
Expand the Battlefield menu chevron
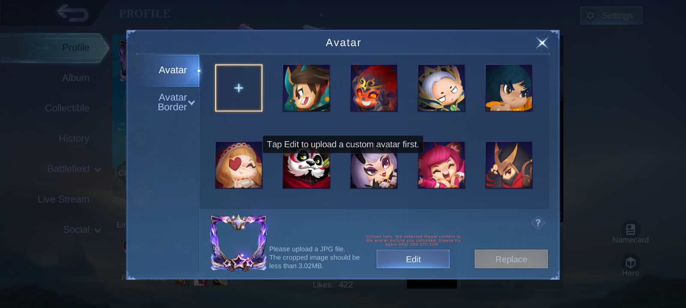tap(98, 170)
